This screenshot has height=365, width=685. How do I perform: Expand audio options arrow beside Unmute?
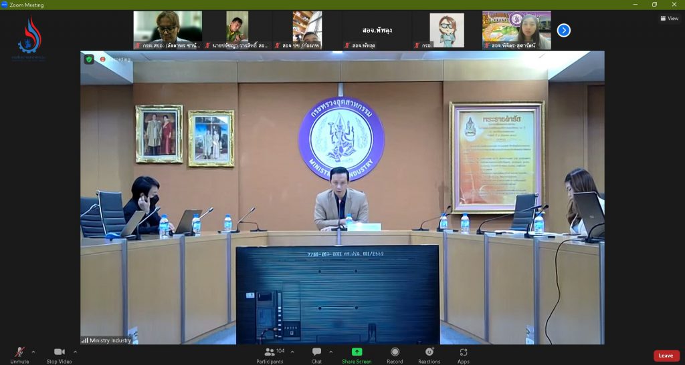pos(33,352)
